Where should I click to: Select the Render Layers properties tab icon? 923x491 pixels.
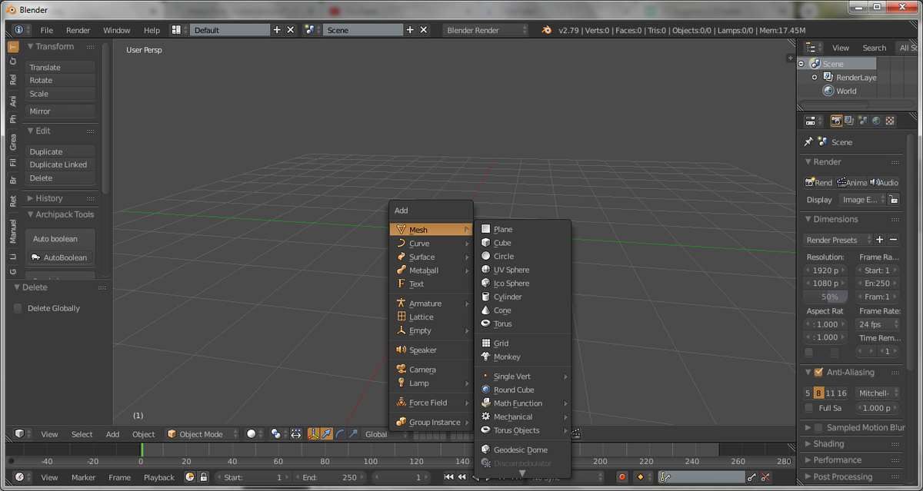(848, 121)
